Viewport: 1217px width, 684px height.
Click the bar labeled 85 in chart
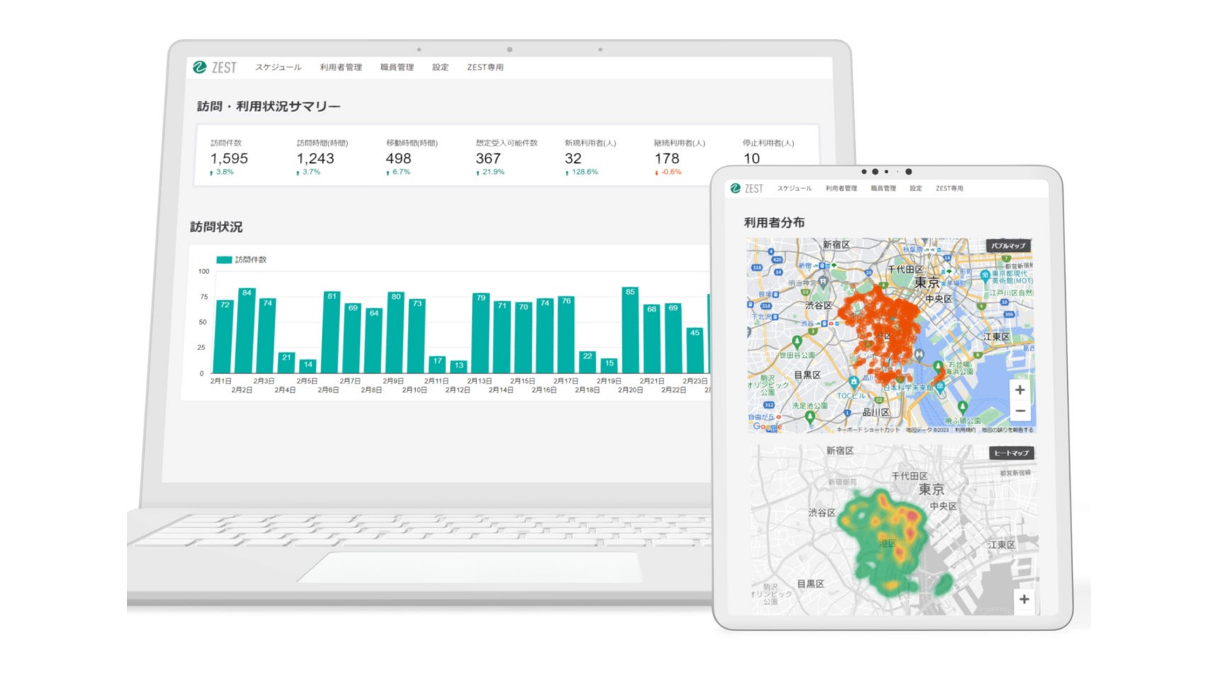[630, 331]
